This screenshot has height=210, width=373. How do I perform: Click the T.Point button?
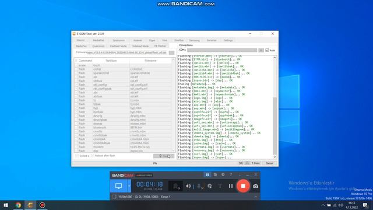click(255, 163)
